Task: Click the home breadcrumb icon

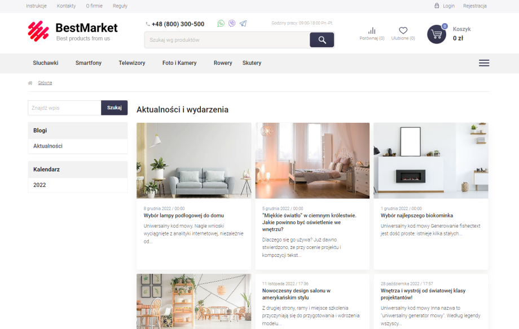Action: (30, 83)
